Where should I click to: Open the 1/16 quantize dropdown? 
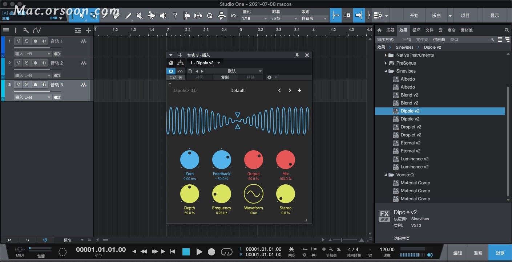[254, 19]
